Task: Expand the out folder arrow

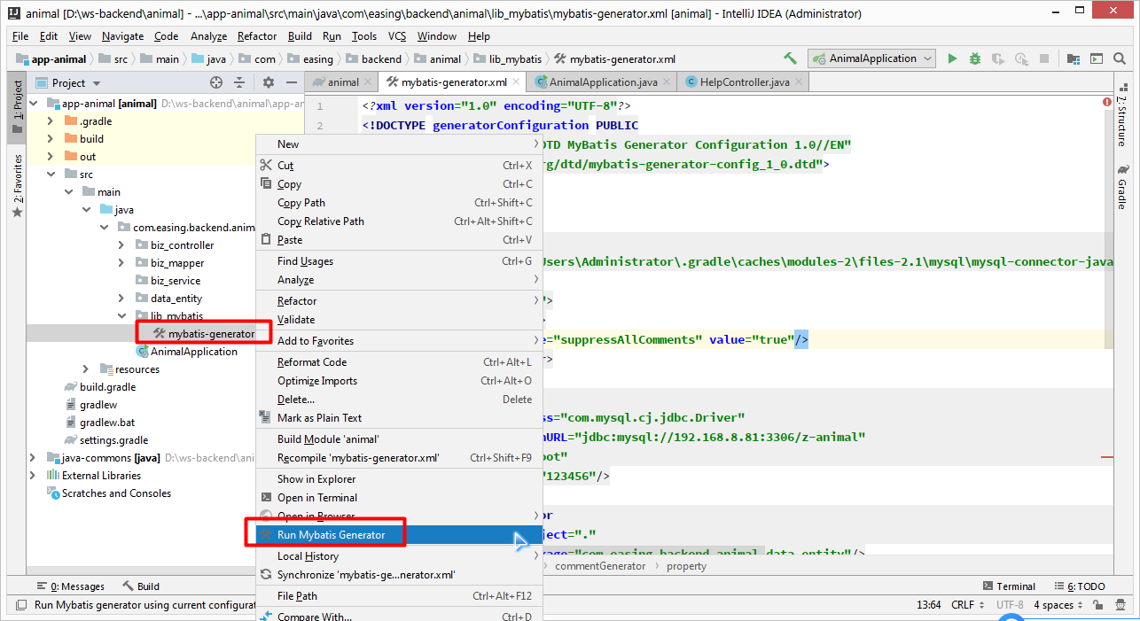Action: (50, 157)
